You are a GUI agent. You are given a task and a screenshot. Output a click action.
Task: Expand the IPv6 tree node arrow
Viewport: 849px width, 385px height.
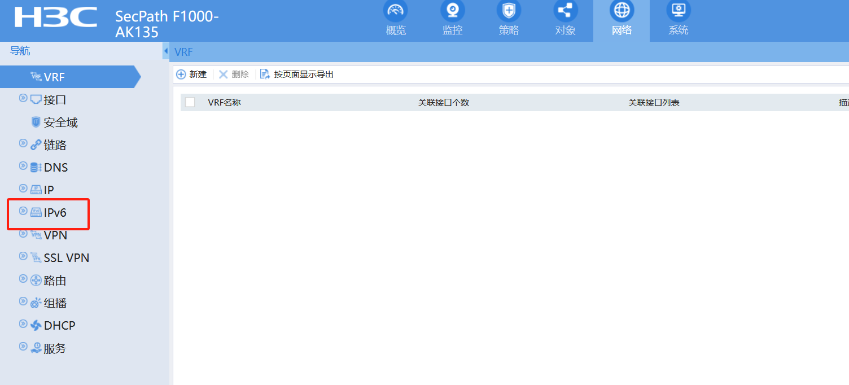pos(23,211)
